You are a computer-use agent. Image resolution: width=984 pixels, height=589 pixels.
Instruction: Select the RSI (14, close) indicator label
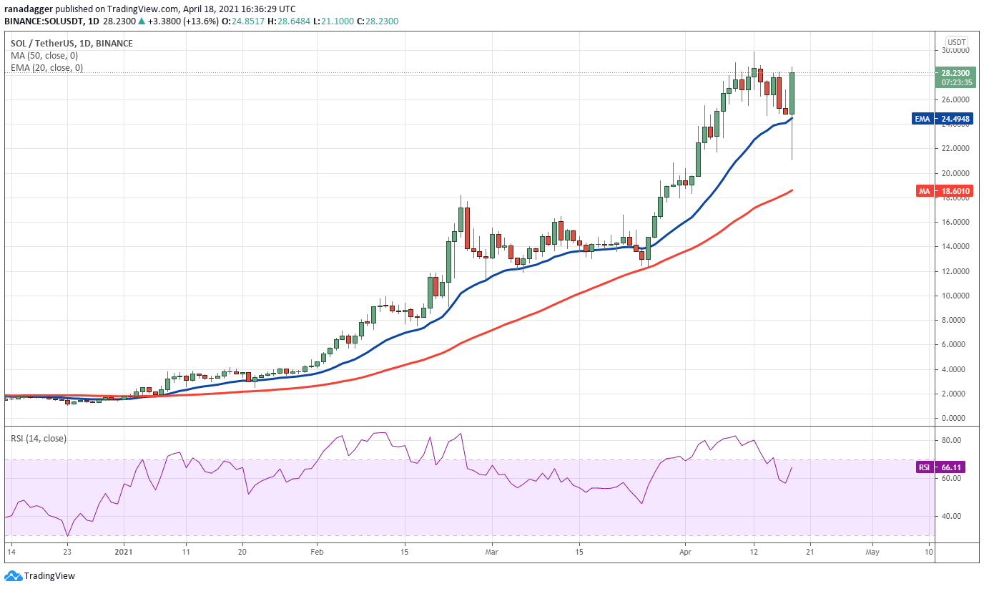coord(39,439)
